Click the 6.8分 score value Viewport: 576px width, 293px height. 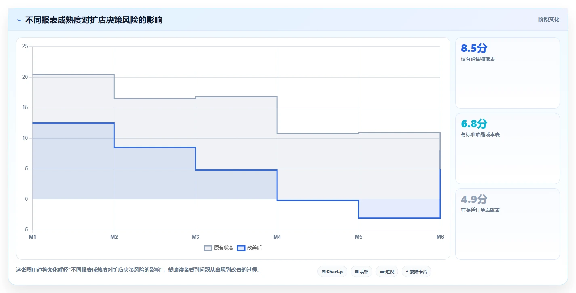474,124
